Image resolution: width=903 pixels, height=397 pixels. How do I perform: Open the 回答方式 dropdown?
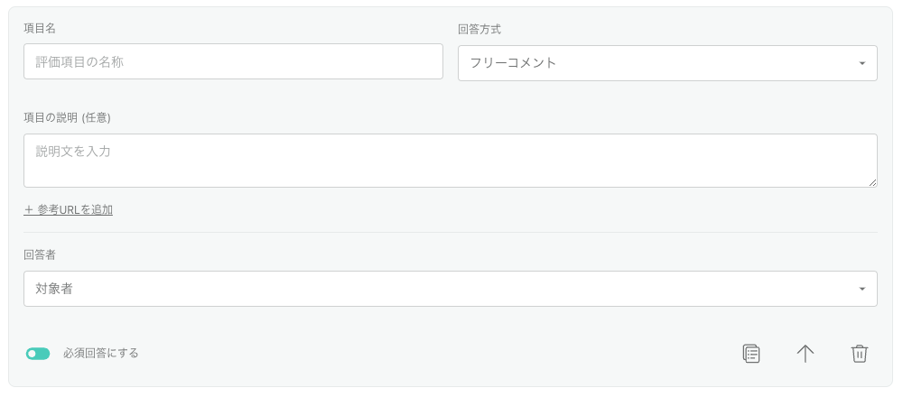tap(666, 63)
